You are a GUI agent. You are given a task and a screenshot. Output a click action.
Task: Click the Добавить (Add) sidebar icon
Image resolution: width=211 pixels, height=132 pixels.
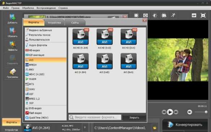click(x=12, y=19)
